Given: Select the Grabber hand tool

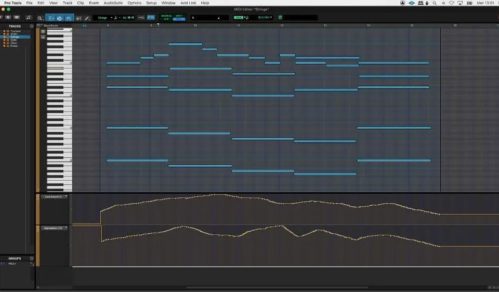Looking at the screenshot, I should (x=69, y=18).
